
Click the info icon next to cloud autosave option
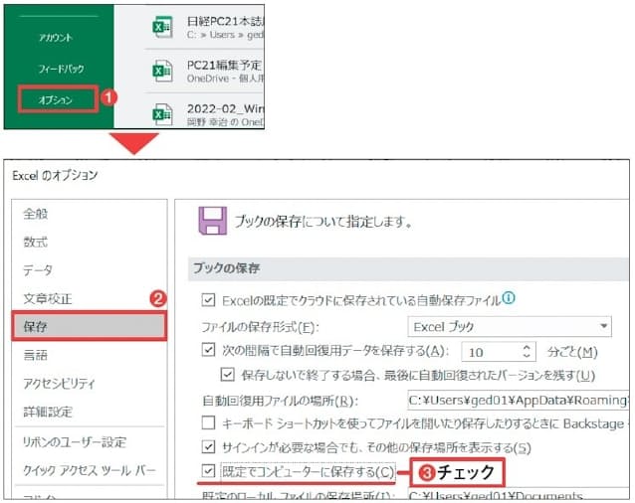pyautogui.click(x=509, y=297)
